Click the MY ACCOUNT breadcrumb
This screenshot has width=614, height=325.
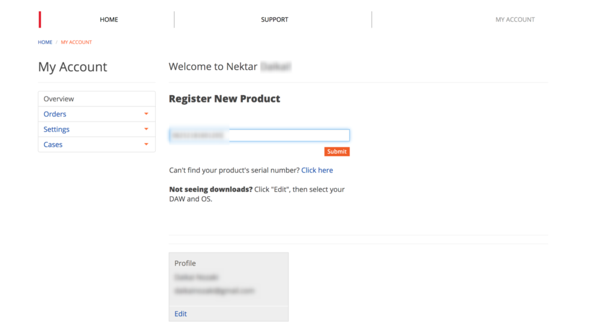tap(76, 42)
